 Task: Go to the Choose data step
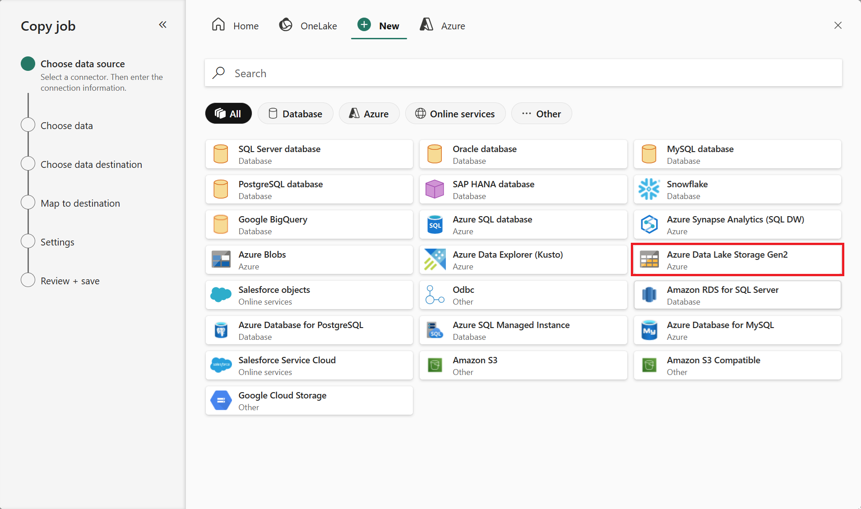tap(67, 126)
